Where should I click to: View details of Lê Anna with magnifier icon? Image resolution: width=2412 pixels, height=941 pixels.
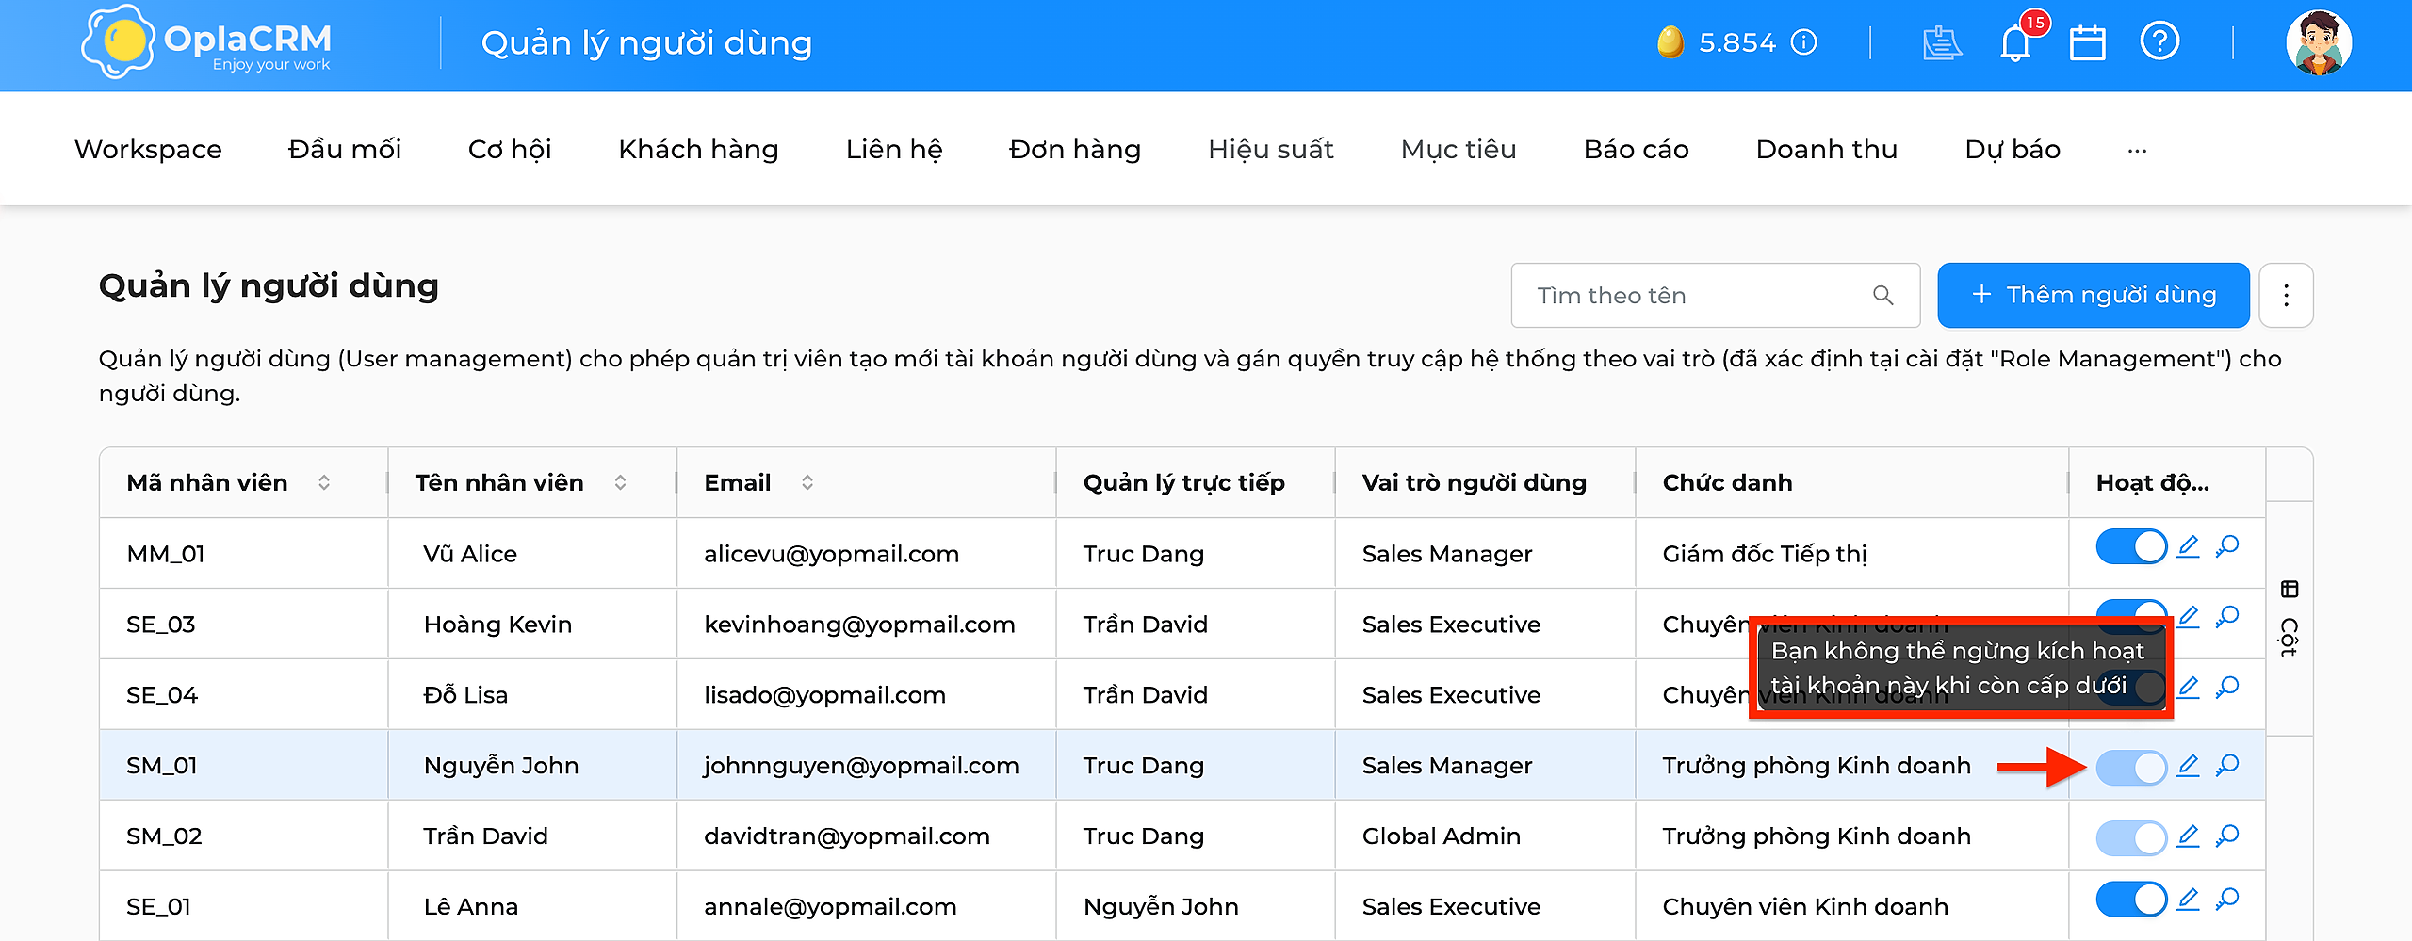(x=2227, y=900)
